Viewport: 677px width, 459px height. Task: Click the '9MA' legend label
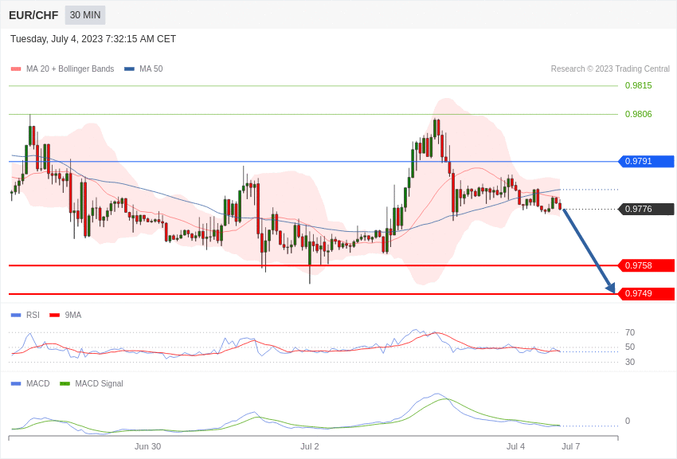[73, 316]
